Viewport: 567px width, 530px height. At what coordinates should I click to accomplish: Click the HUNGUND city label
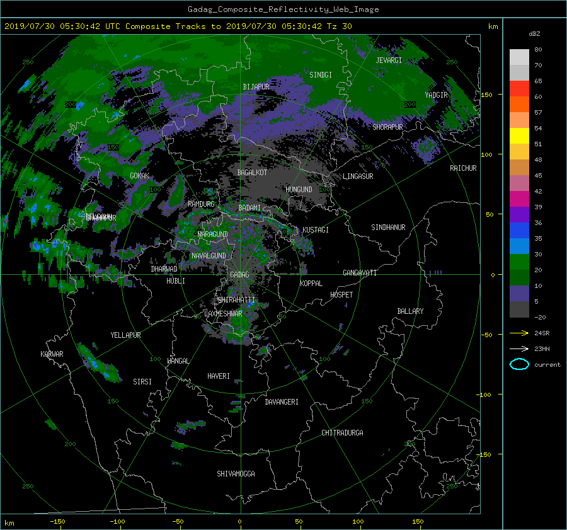(299, 189)
